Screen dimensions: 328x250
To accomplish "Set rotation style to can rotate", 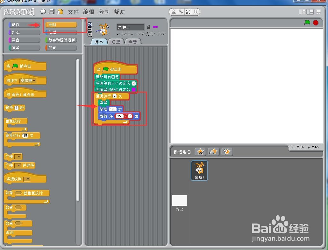I will click(90, 24).
